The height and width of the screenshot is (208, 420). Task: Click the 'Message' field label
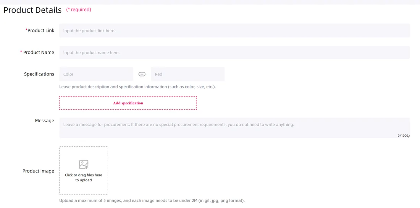click(44, 121)
